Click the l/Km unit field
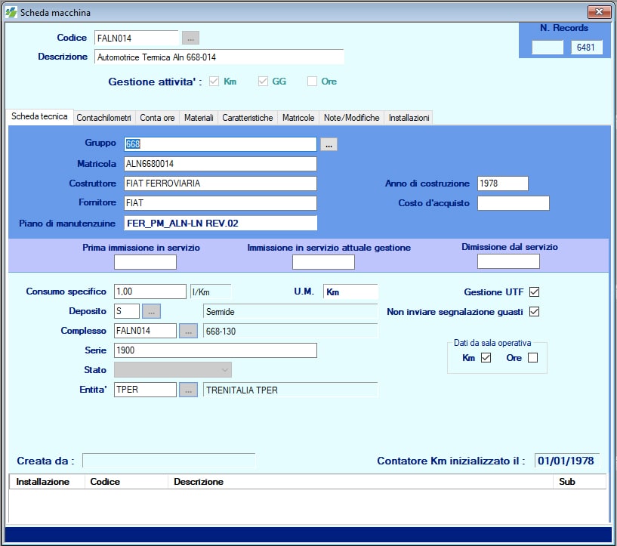Image resolution: width=617 pixels, height=546 pixels. [x=211, y=292]
